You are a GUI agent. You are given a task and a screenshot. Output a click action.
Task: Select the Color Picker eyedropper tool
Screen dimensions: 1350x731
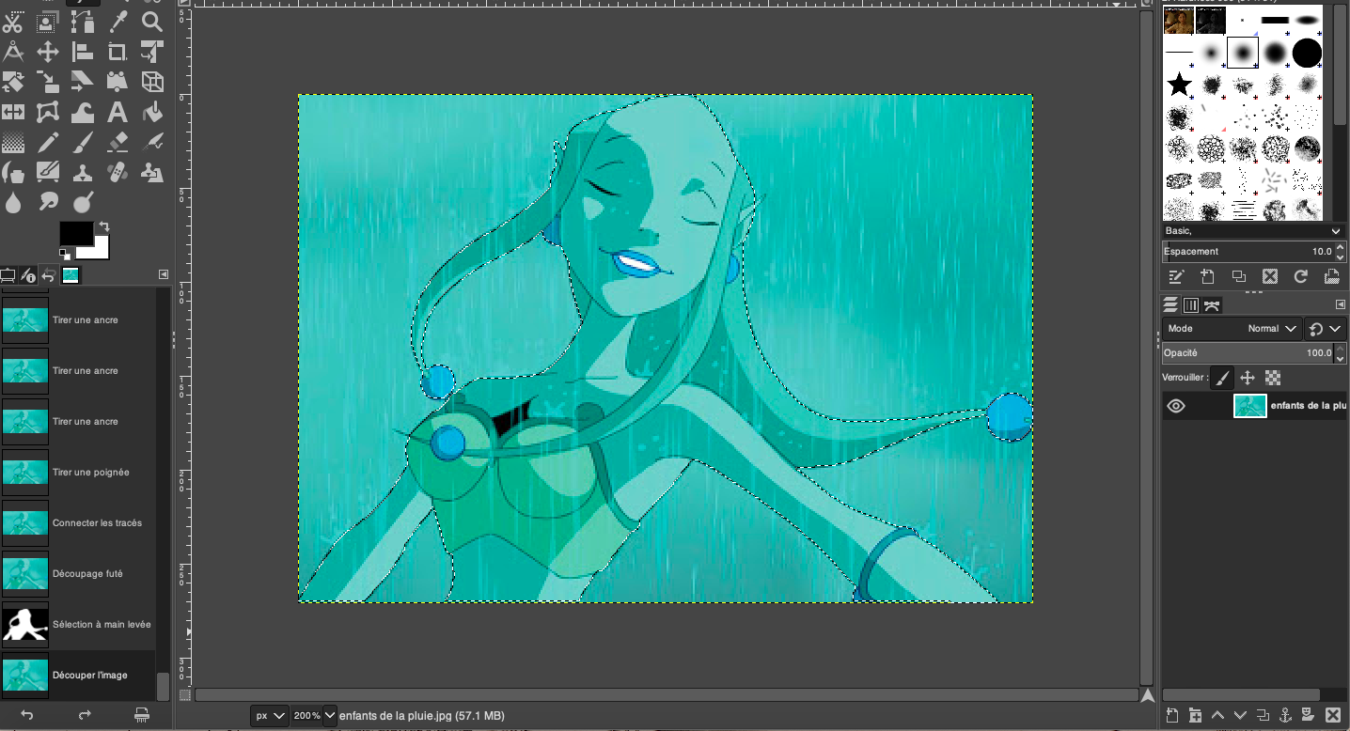(x=118, y=22)
